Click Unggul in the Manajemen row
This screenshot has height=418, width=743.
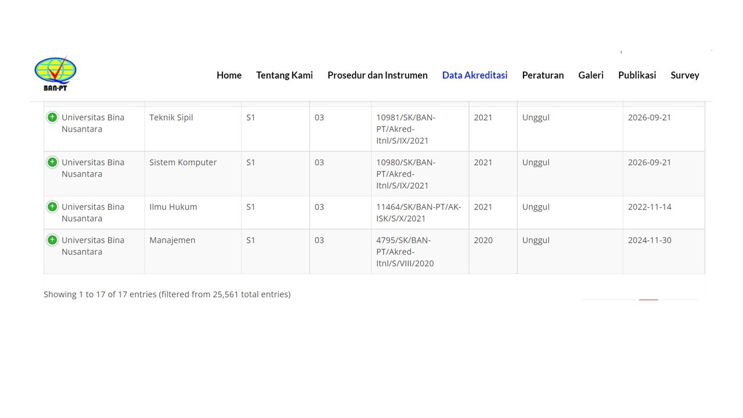point(536,240)
